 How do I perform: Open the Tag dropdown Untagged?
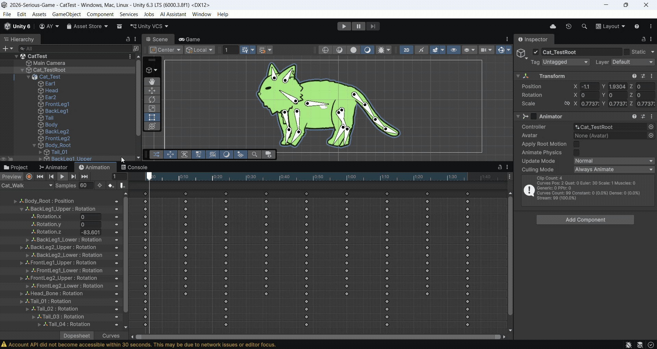[x=566, y=62]
